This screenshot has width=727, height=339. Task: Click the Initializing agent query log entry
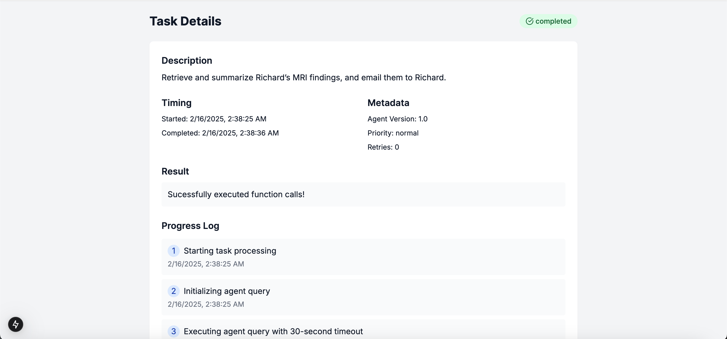click(227, 291)
